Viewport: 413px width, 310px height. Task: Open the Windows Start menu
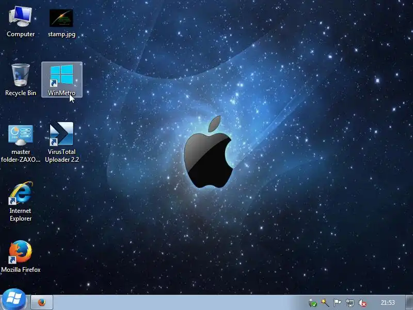(x=14, y=300)
